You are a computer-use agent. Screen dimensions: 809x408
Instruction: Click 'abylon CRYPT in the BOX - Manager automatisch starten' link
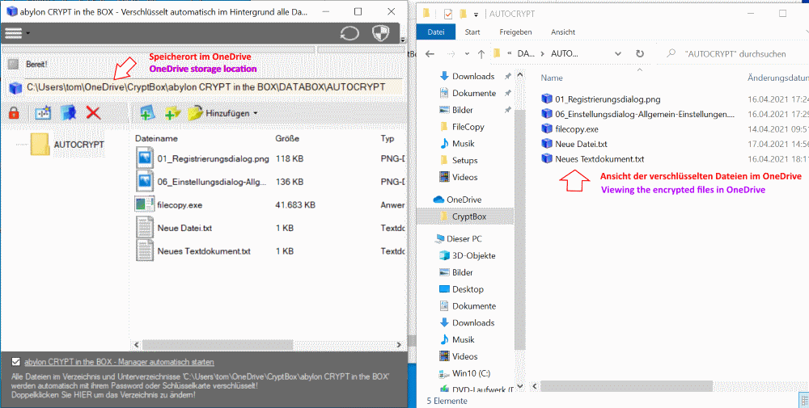pos(119,362)
